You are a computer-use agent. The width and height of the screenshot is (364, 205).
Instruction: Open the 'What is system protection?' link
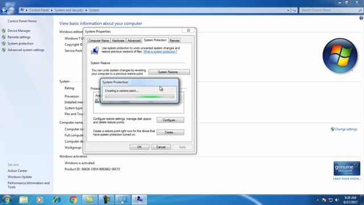pos(160,52)
